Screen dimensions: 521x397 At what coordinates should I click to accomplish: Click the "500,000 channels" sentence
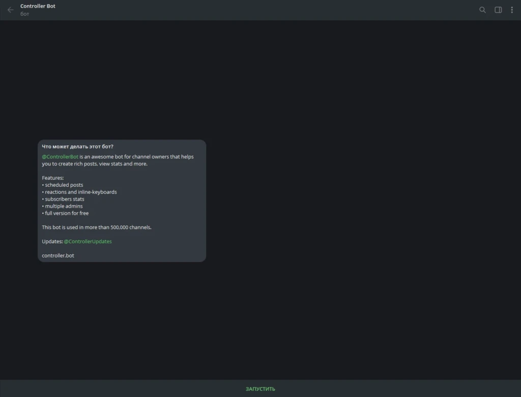pyautogui.click(x=97, y=227)
